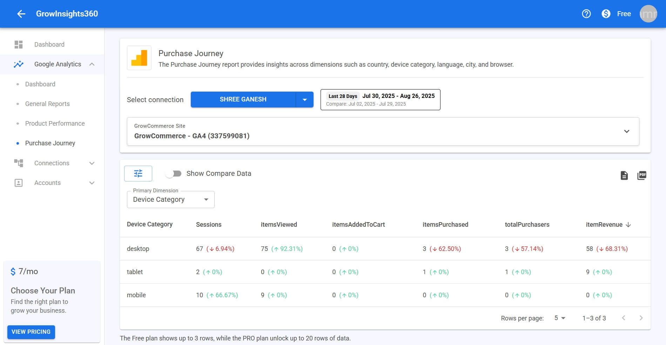Export report as PDF icon
This screenshot has height=345, width=666.
coord(641,175)
